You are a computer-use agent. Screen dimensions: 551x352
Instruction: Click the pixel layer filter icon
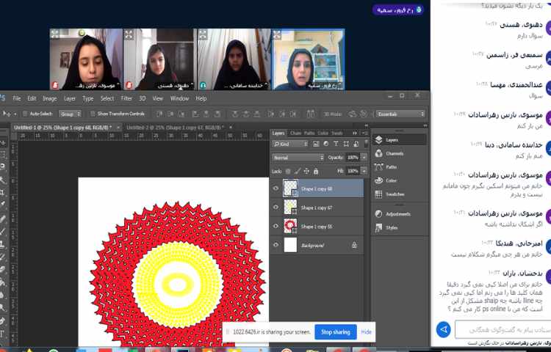pos(316,144)
